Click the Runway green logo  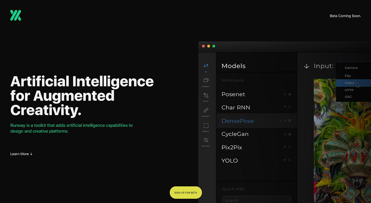16,15
